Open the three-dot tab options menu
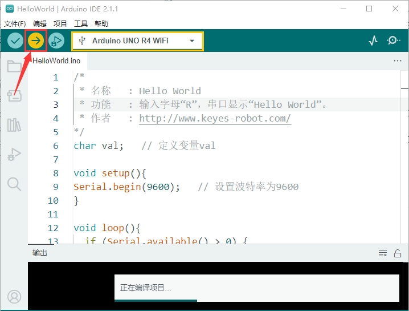 pyautogui.click(x=398, y=60)
